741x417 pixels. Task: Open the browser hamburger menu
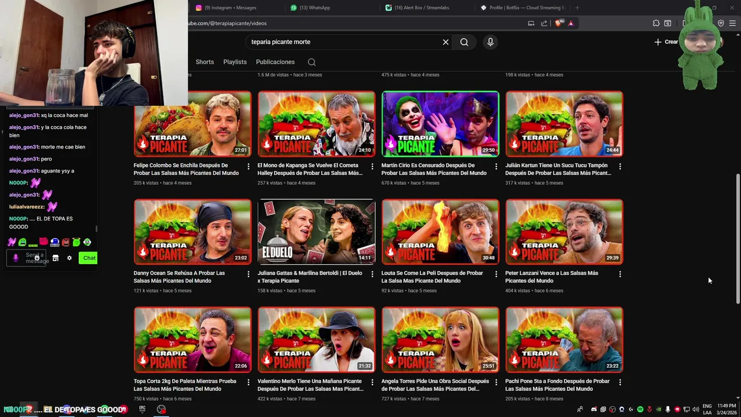pyautogui.click(x=732, y=23)
